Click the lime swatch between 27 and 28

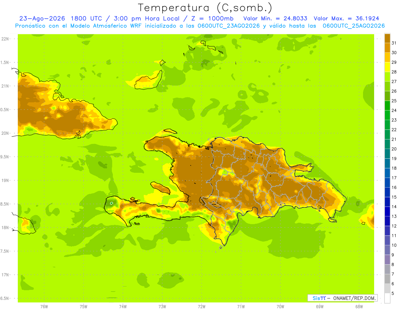pyautogui.click(x=387, y=76)
